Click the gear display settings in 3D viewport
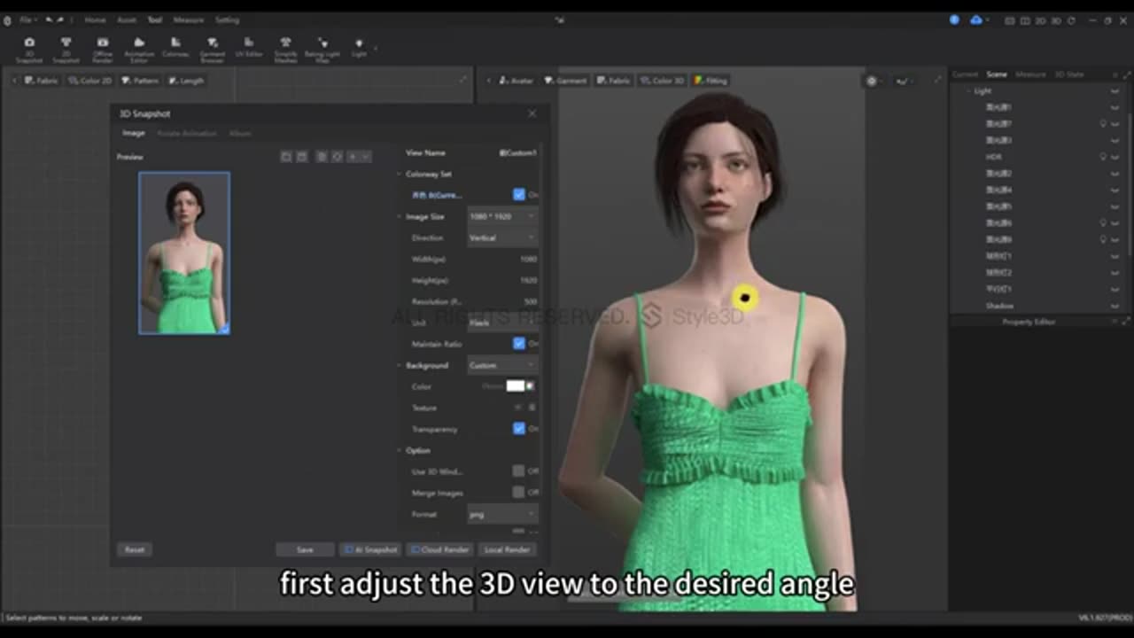This screenshot has width=1134, height=638. pos(872,81)
